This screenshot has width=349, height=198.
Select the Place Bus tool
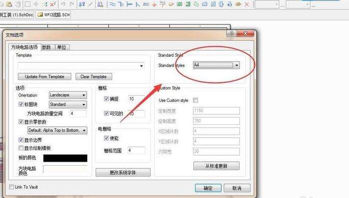point(121,4)
